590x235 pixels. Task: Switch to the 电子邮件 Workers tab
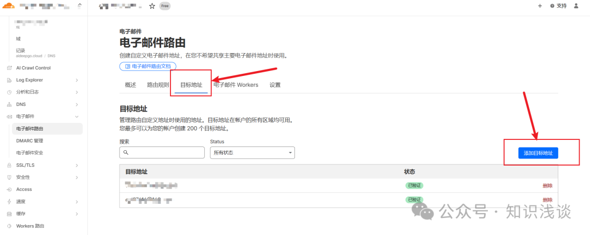(x=235, y=85)
